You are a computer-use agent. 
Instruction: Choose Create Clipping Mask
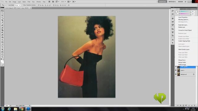184,41
